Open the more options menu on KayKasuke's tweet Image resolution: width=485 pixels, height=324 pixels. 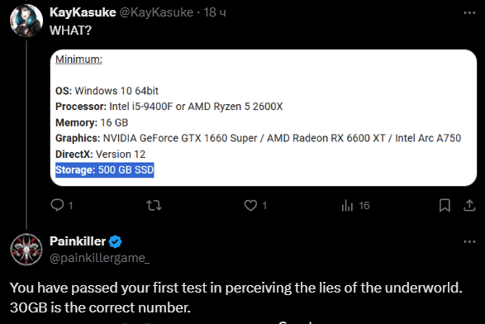pyautogui.click(x=469, y=12)
